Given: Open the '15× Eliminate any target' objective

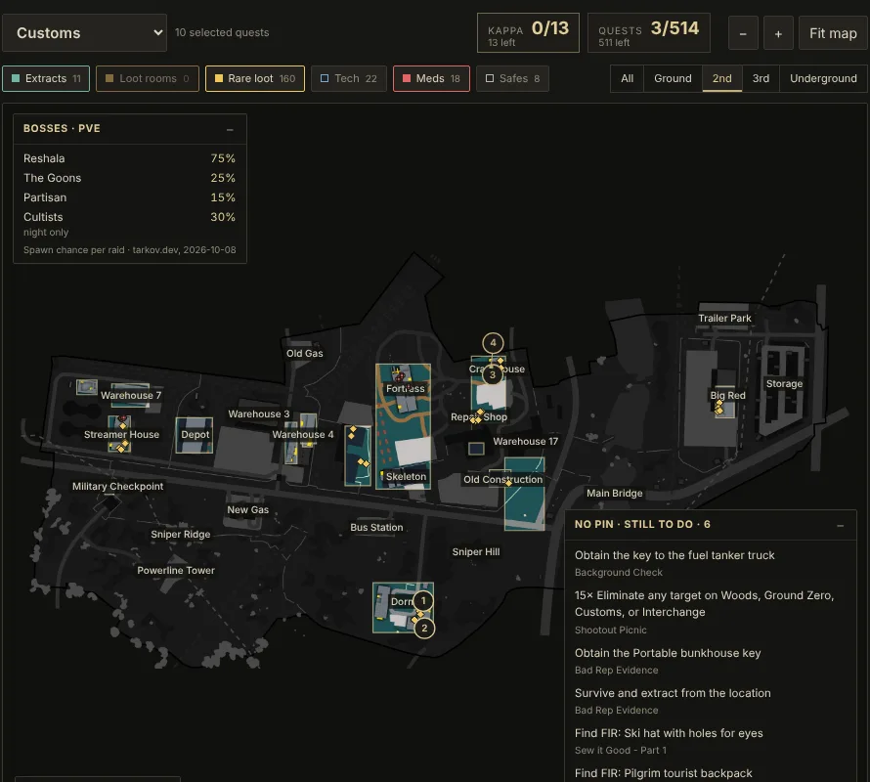Looking at the screenshot, I should coord(705,603).
